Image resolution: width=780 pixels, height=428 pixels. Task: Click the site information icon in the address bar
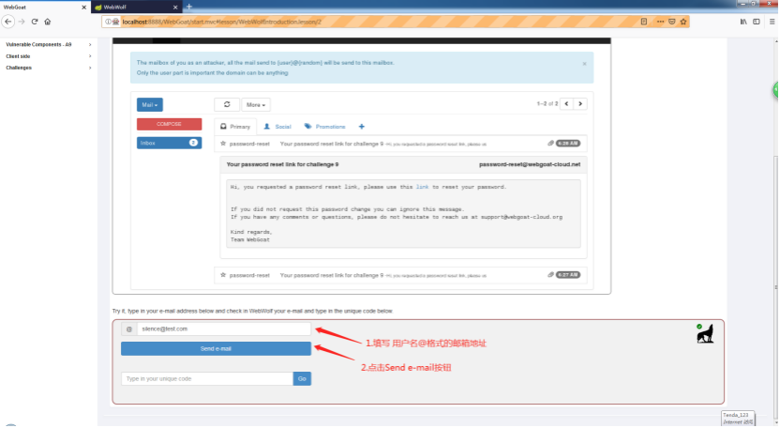(x=108, y=22)
